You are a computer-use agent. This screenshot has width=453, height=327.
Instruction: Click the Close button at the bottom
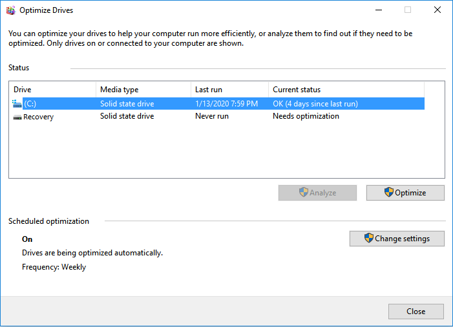(x=416, y=312)
